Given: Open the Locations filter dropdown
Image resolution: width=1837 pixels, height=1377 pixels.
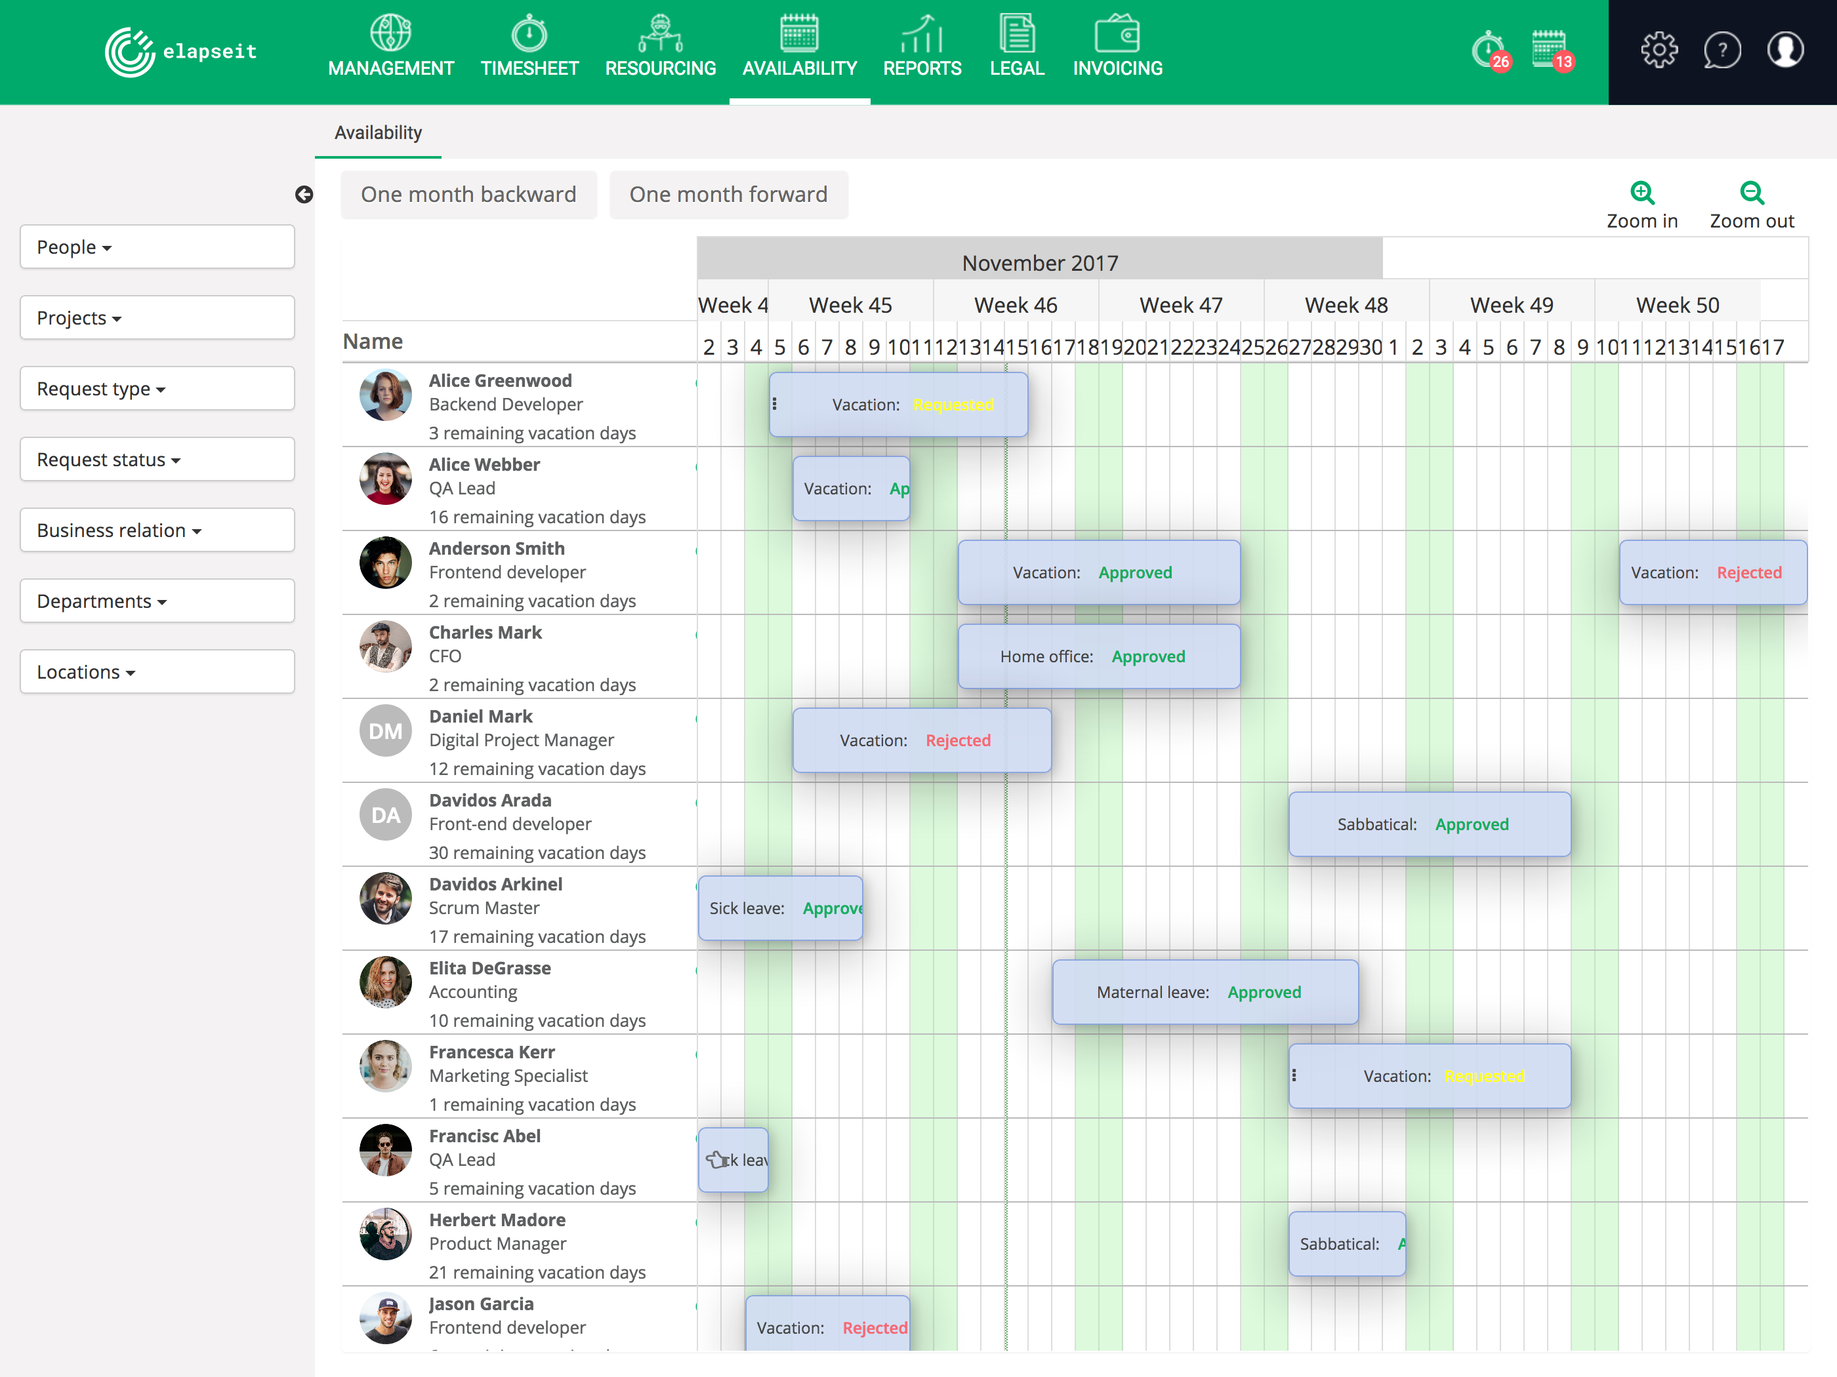Looking at the screenshot, I should pyautogui.click(x=157, y=671).
